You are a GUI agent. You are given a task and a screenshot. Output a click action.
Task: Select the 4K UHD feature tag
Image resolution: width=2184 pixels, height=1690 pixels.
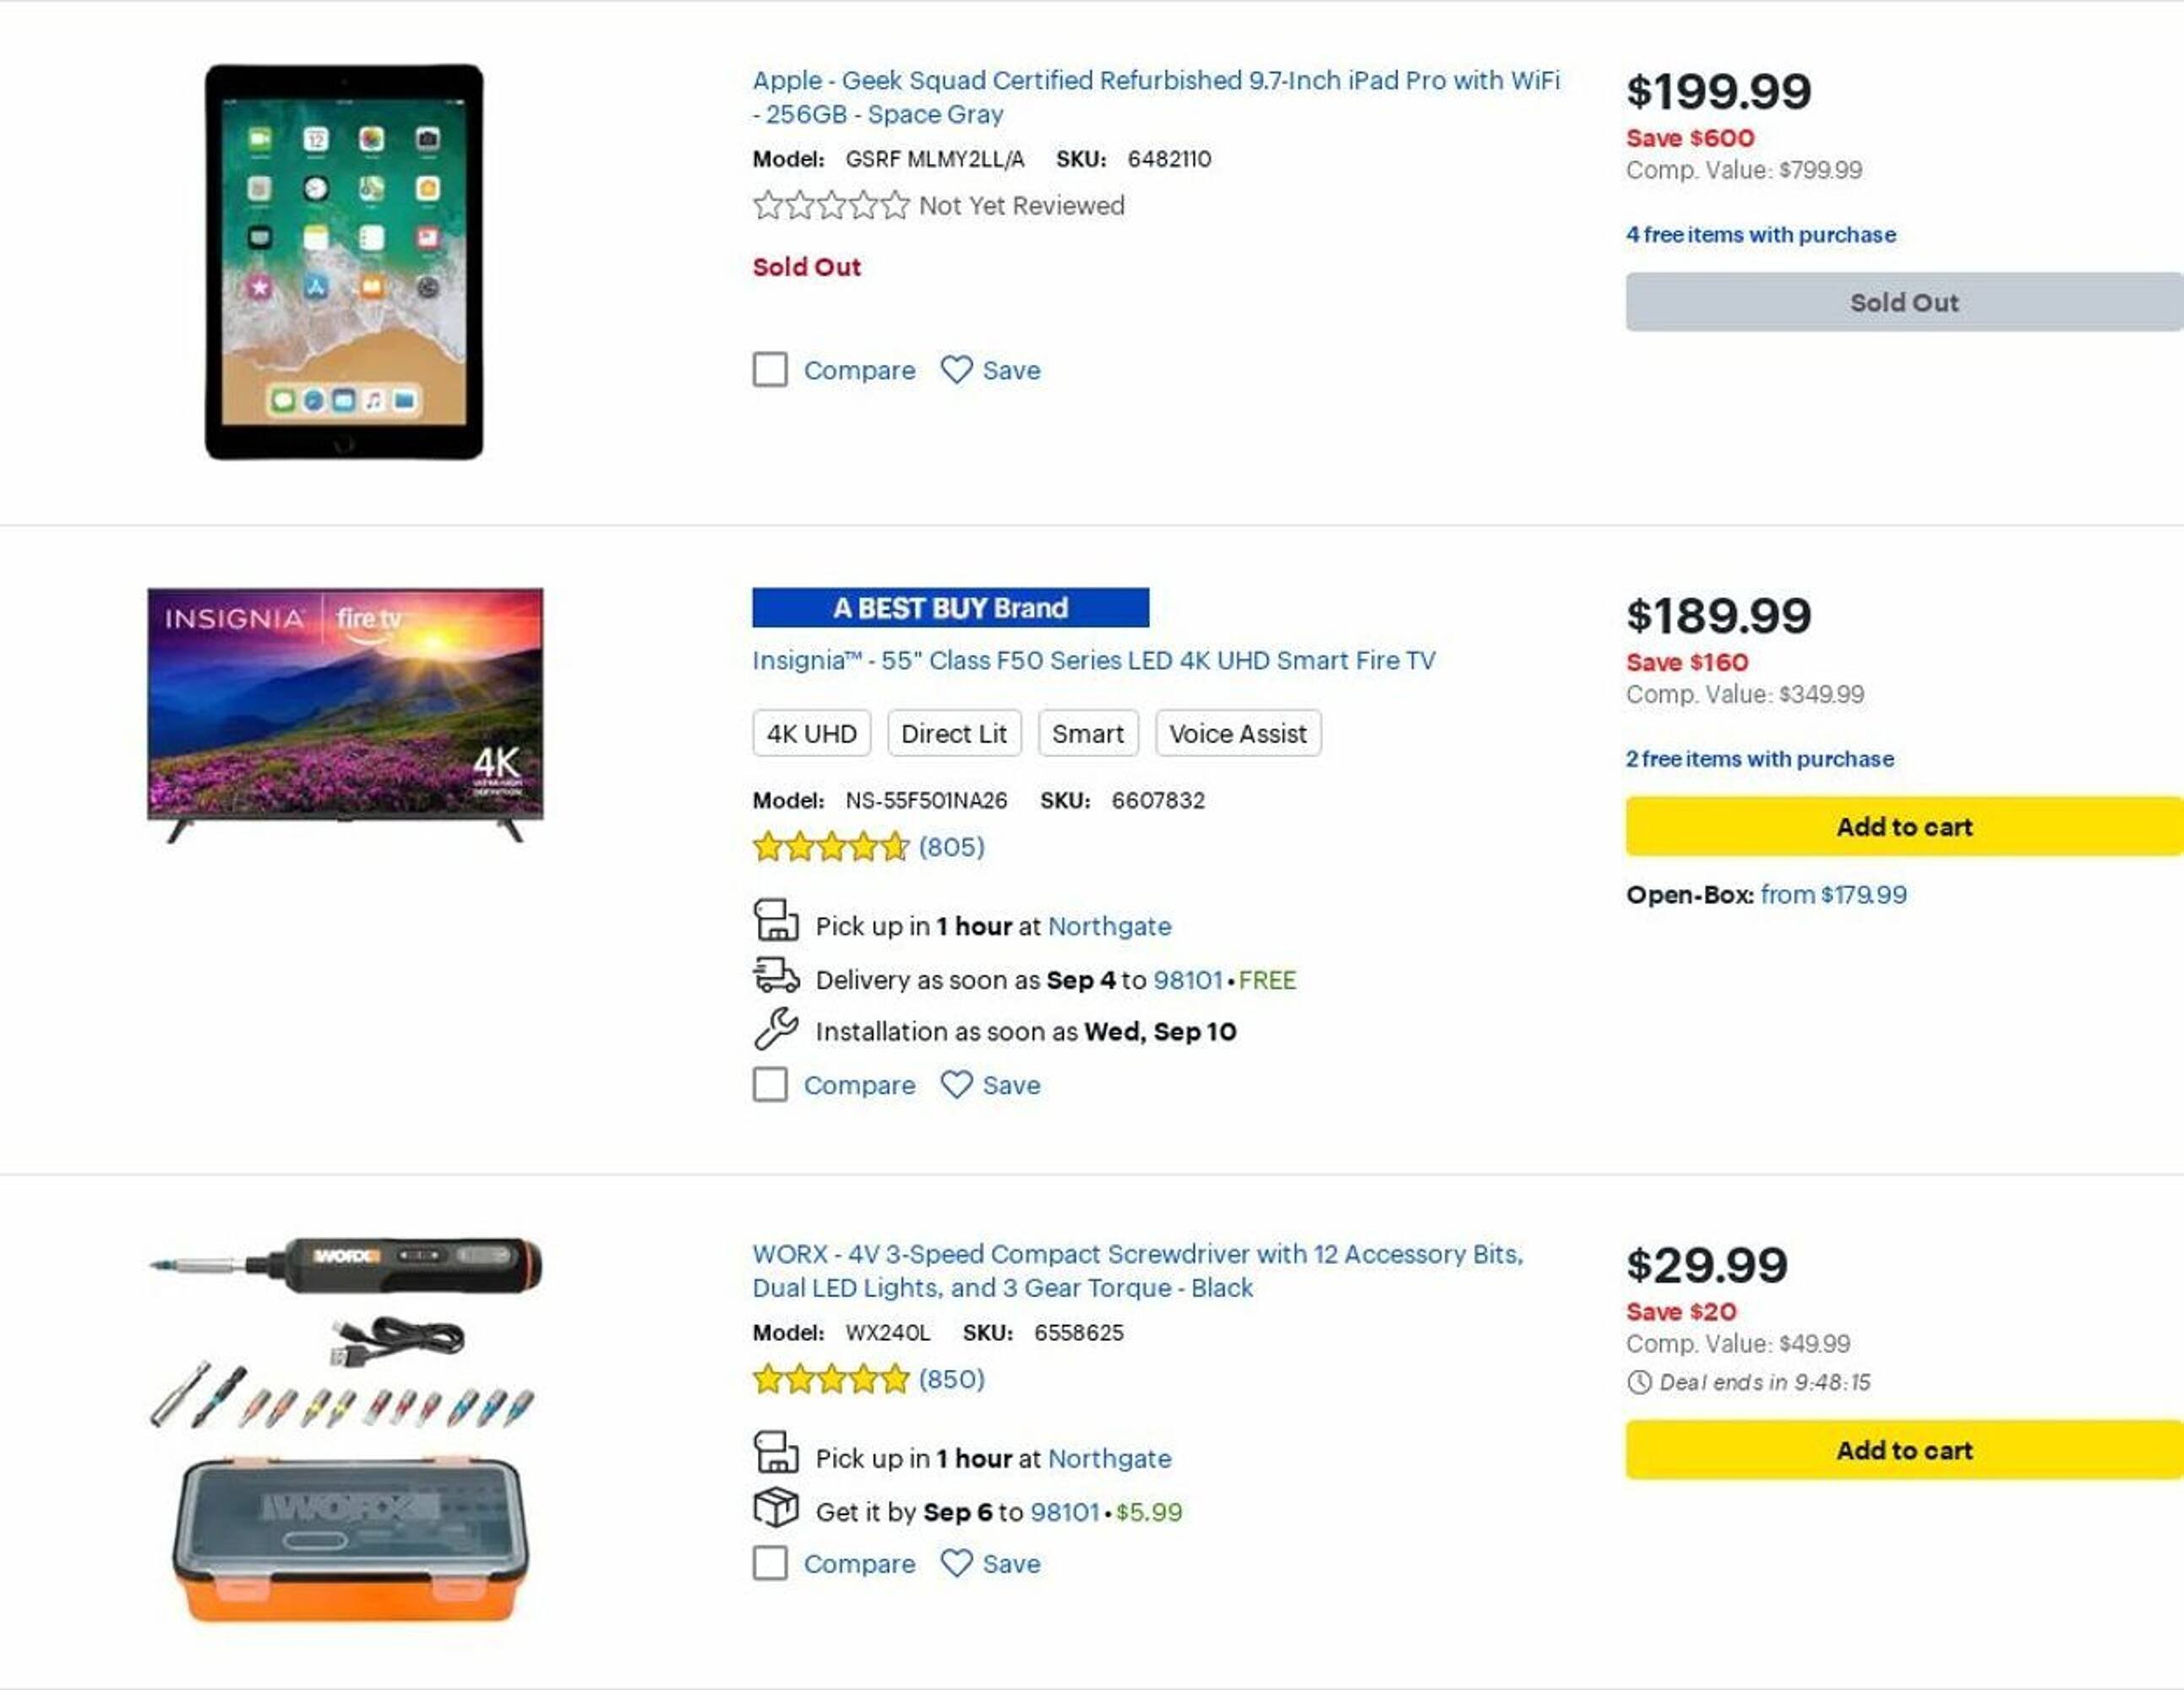coord(811,734)
